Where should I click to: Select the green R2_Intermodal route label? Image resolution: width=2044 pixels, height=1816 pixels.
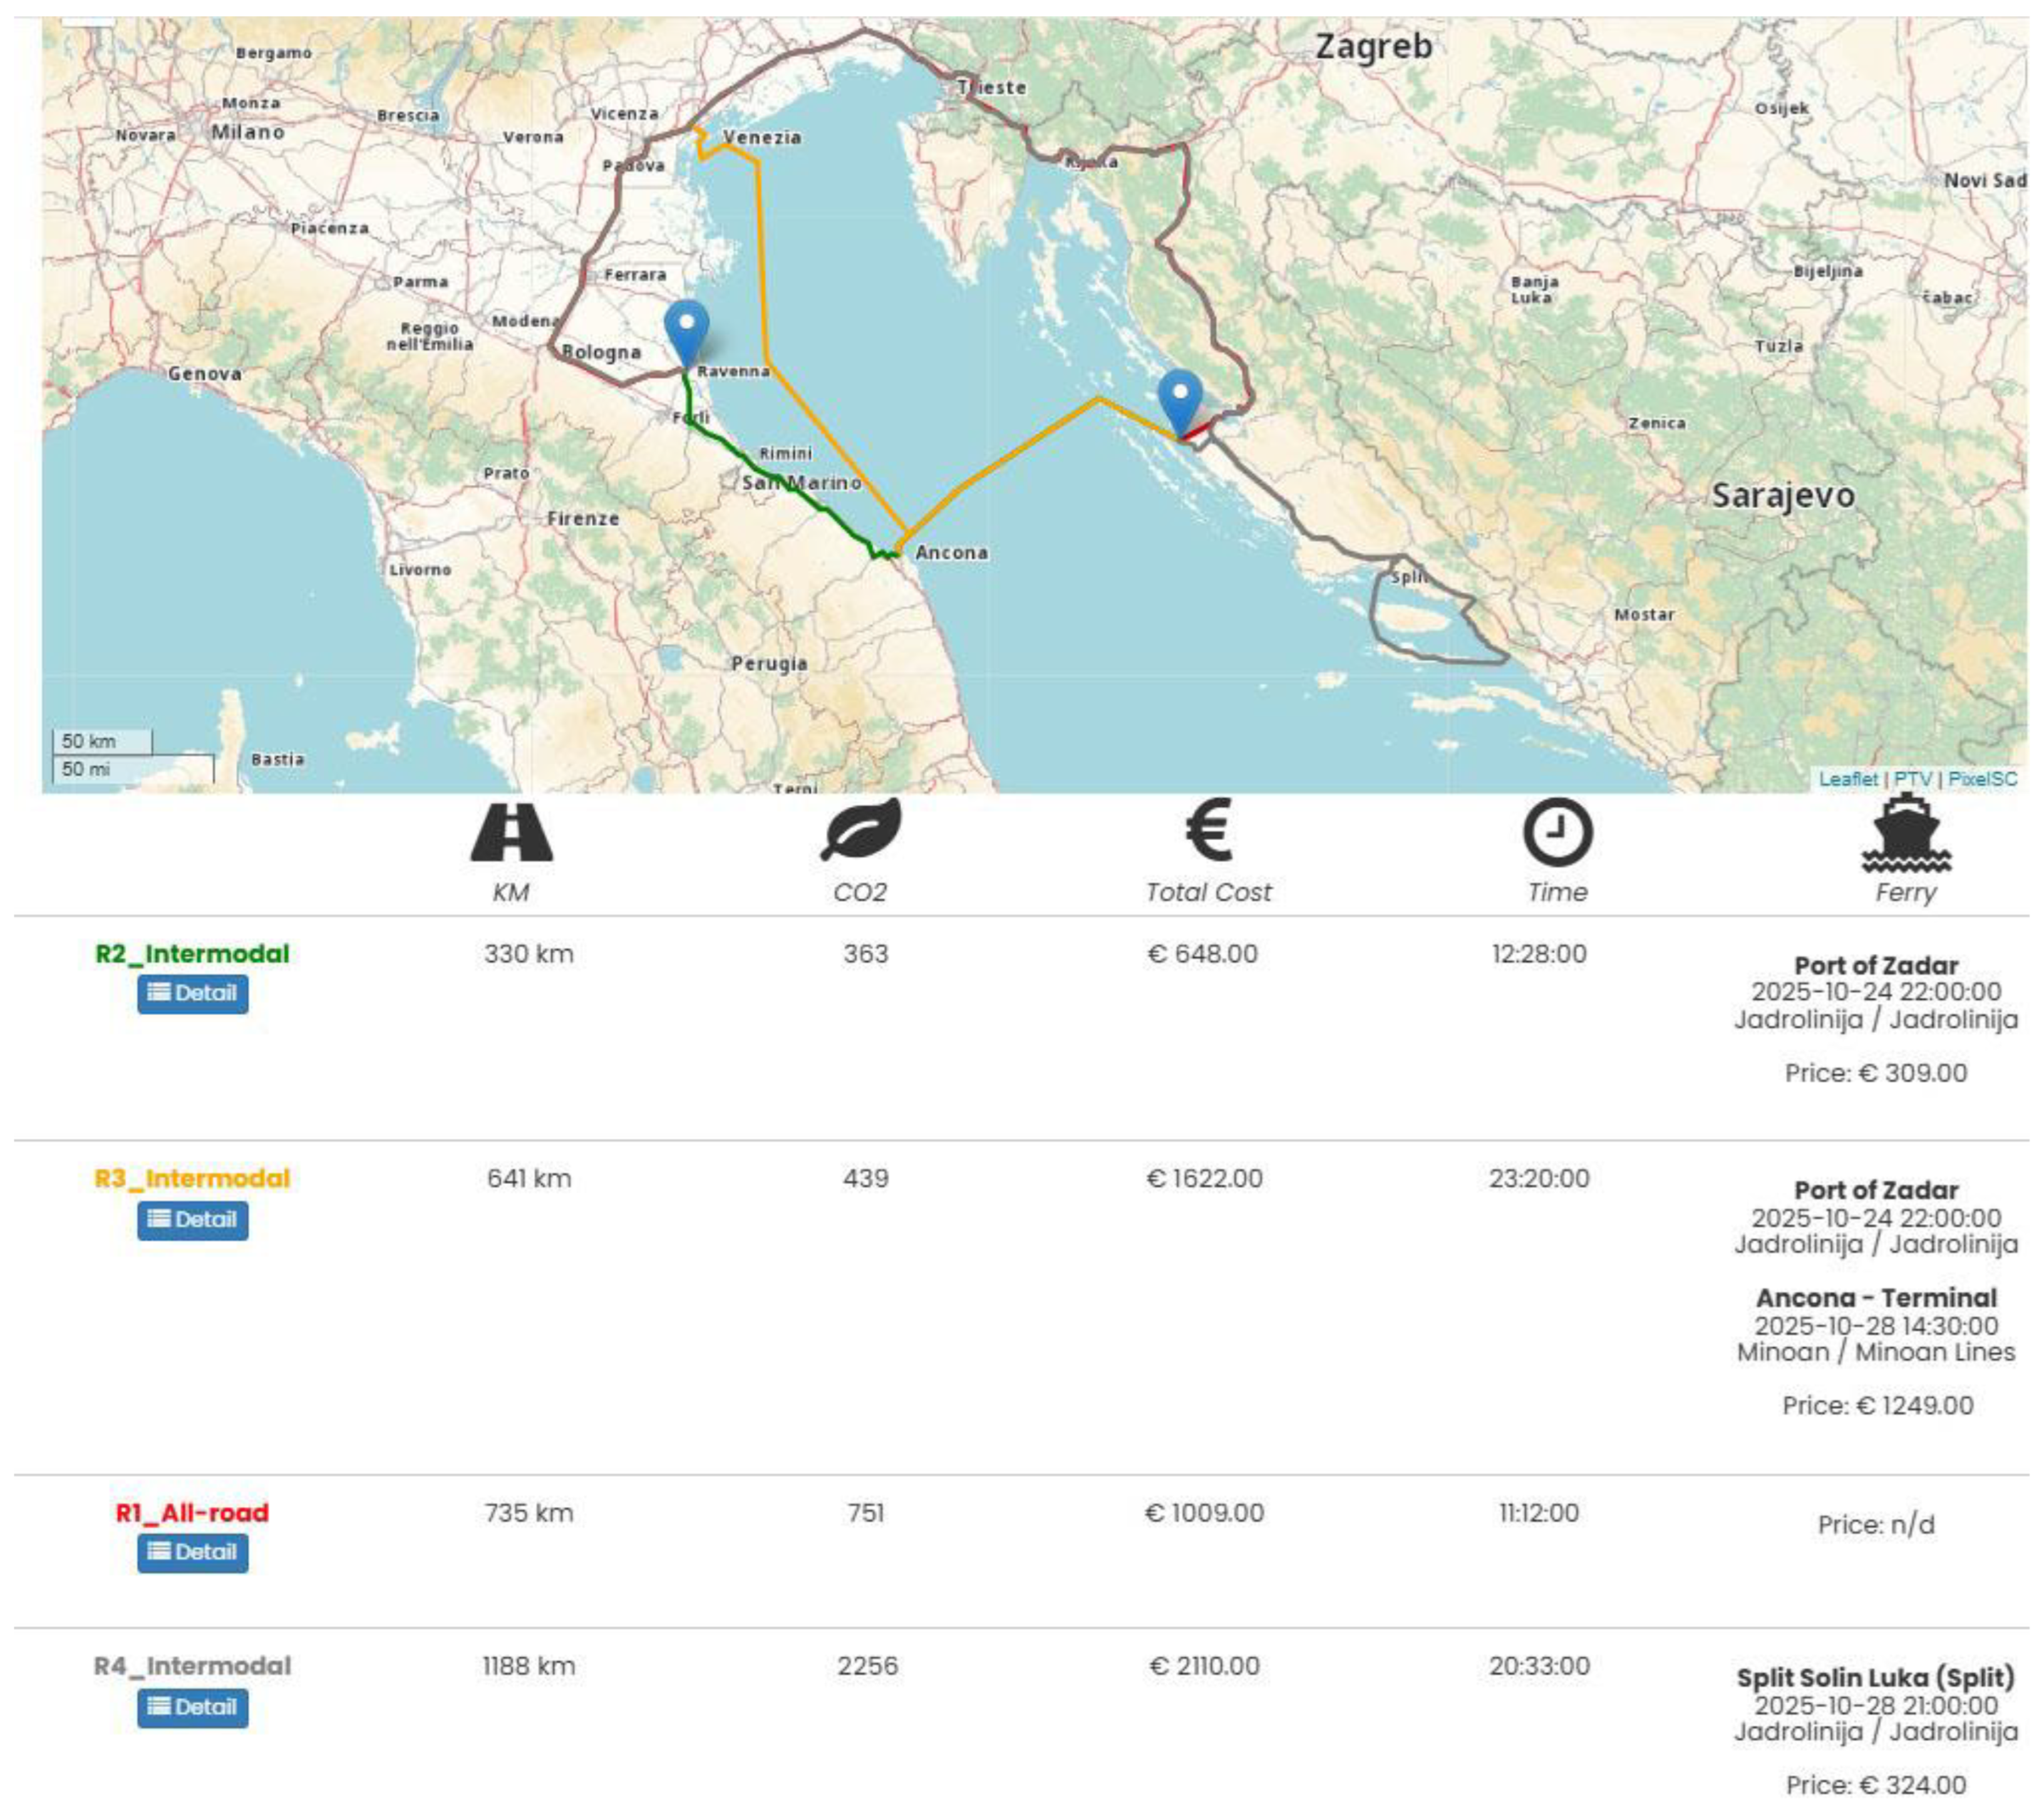(x=192, y=953)
